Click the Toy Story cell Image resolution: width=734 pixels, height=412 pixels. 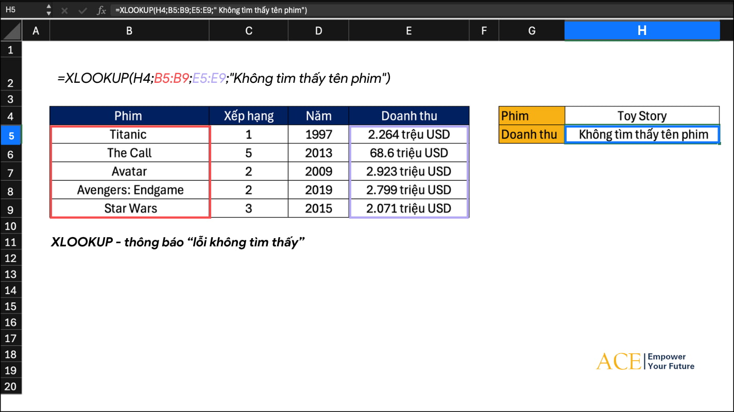point(642,116)
